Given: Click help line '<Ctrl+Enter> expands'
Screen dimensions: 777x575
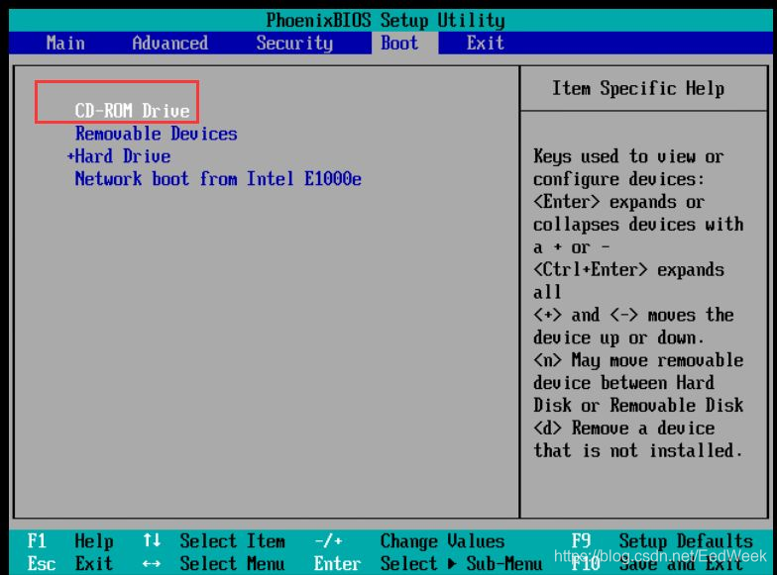Looking at the screenshot, I should (x=628, y=269).
